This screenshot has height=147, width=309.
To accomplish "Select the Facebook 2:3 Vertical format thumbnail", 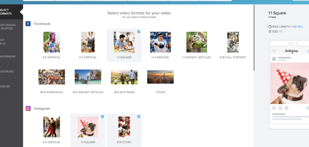I will [88, 42].
